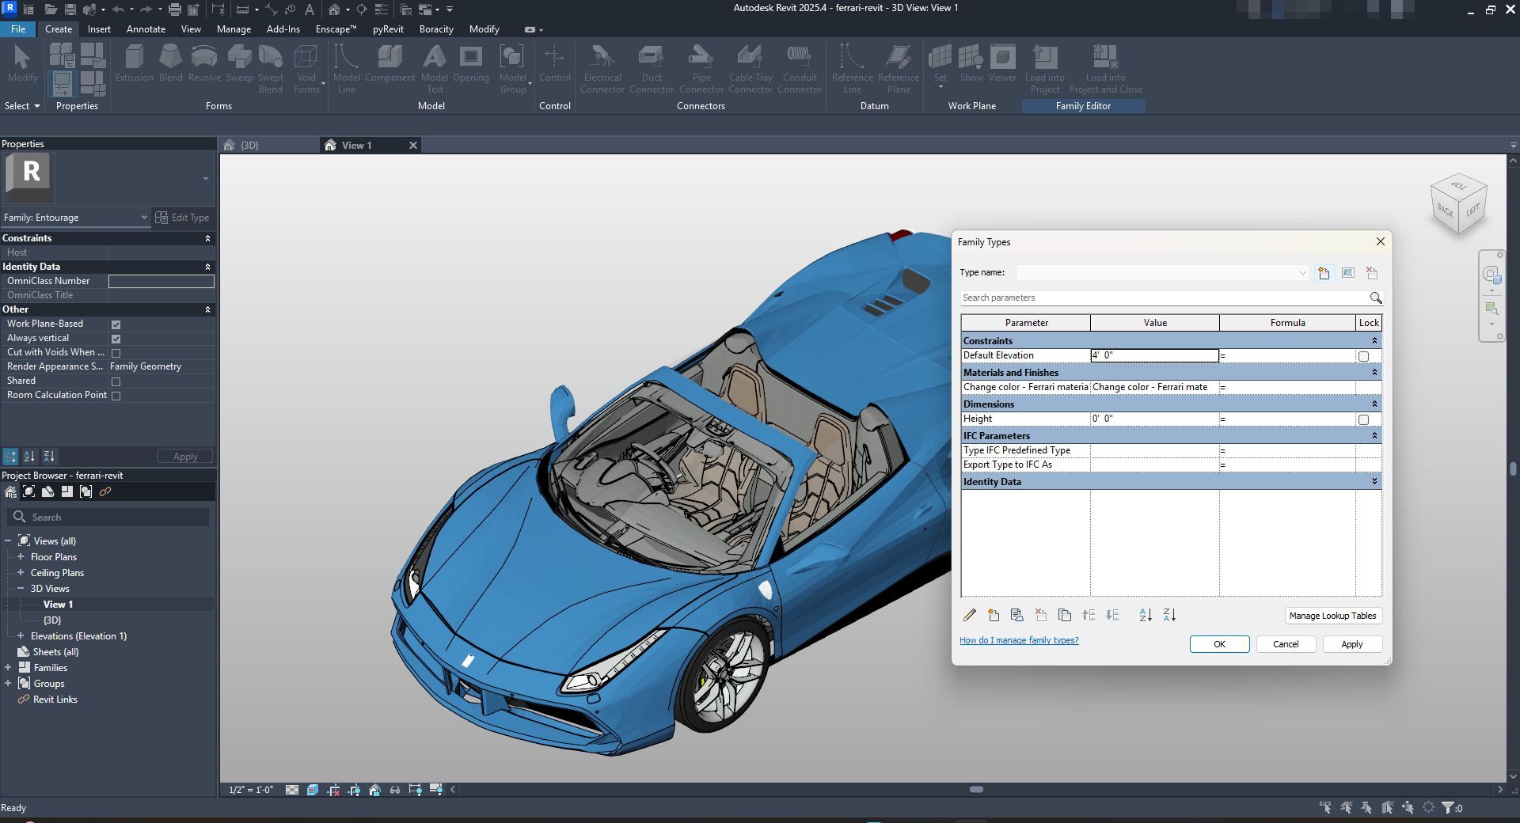The width and height of the screenshot is (1520, 823).
Task: Click Manage Lookup Tables button
Action: (1332, 616)
